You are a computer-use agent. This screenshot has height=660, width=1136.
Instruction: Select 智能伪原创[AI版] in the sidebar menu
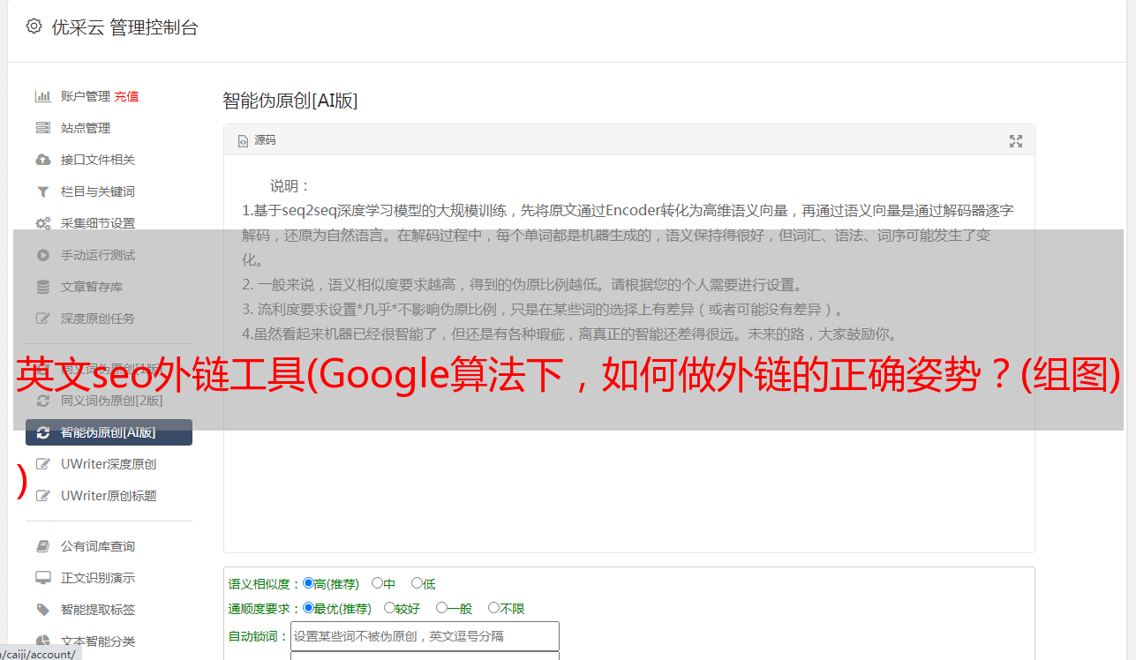(109, 432)
